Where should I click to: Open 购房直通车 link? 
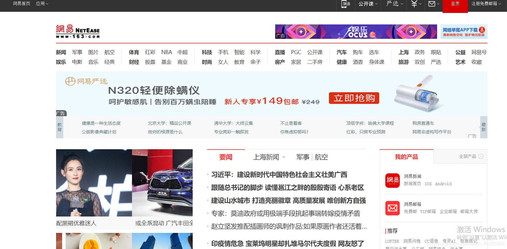tap(423, 123)
